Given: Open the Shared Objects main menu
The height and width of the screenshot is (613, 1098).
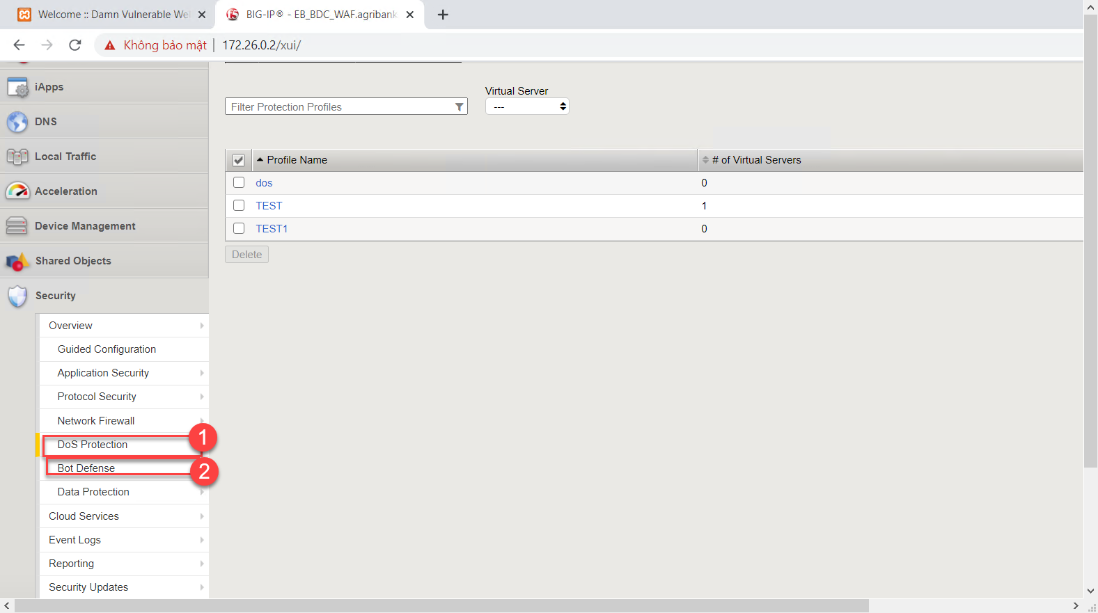Looking at the screenshot, I should point(104,261).
